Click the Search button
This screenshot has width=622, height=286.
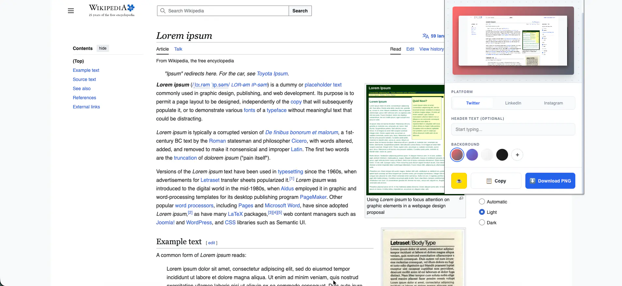click(x=300, y=11)
